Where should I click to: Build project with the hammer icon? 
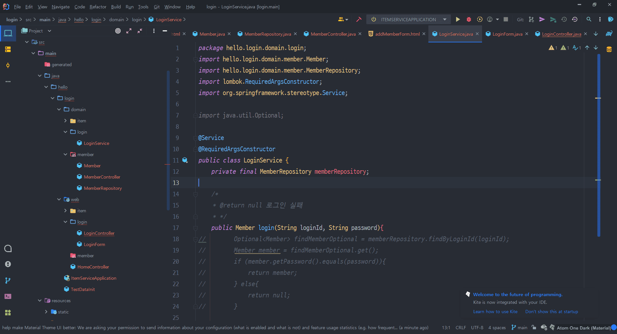[x=359, y=20]
